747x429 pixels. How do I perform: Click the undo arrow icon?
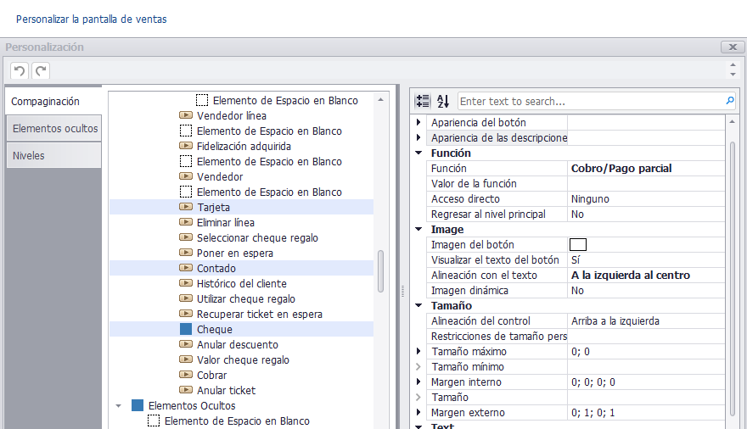pyautogui.click(x=19, y=71)
